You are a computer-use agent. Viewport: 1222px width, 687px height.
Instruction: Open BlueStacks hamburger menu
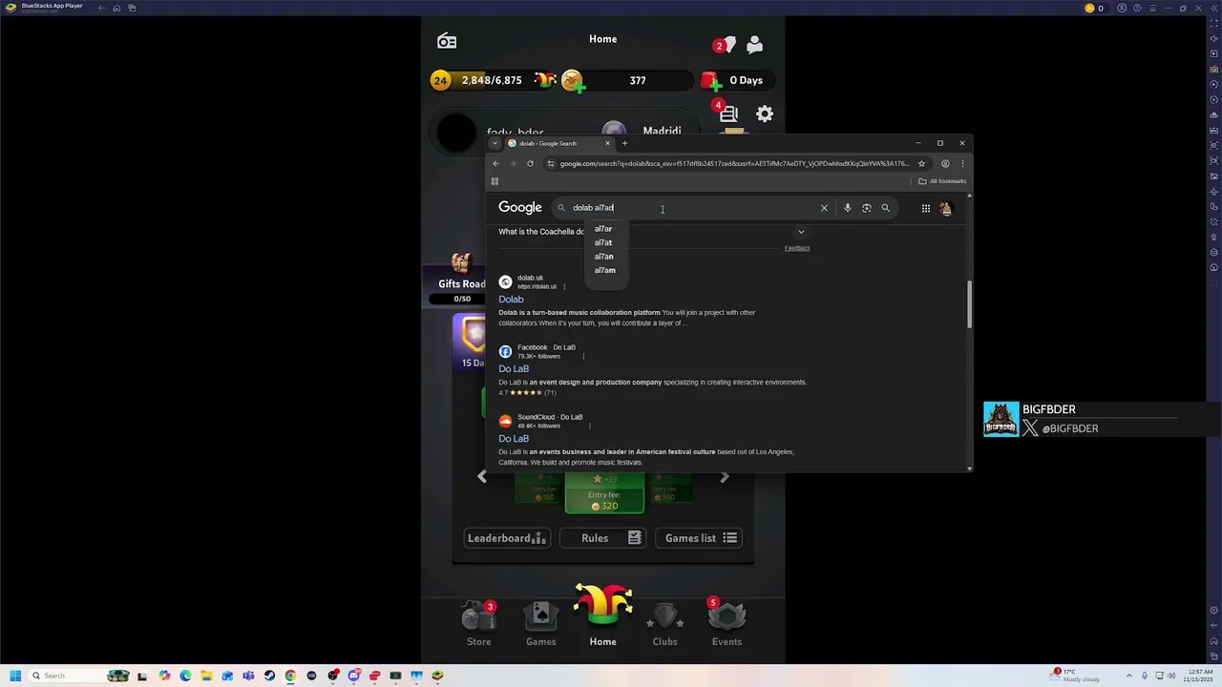point(1151,8)
